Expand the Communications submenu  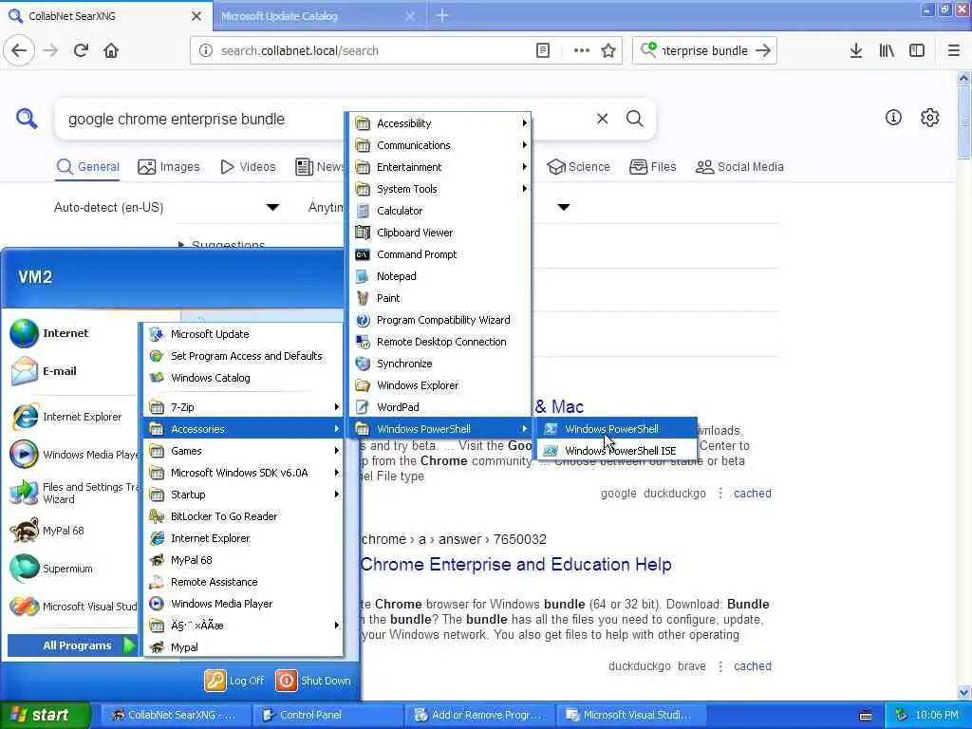click(440, 145)
